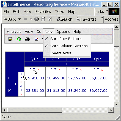Screen dimensions: 121x121
Task: Click browser Back button
Action: pos(10,19)
